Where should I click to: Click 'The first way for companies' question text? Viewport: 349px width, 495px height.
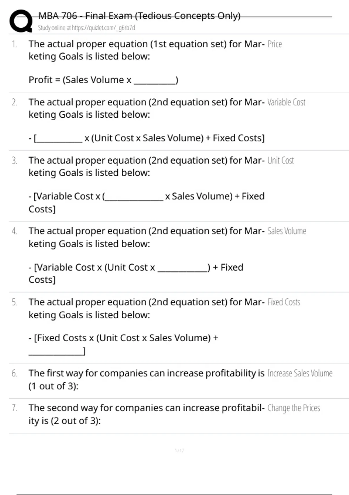[x=146, y=373]
